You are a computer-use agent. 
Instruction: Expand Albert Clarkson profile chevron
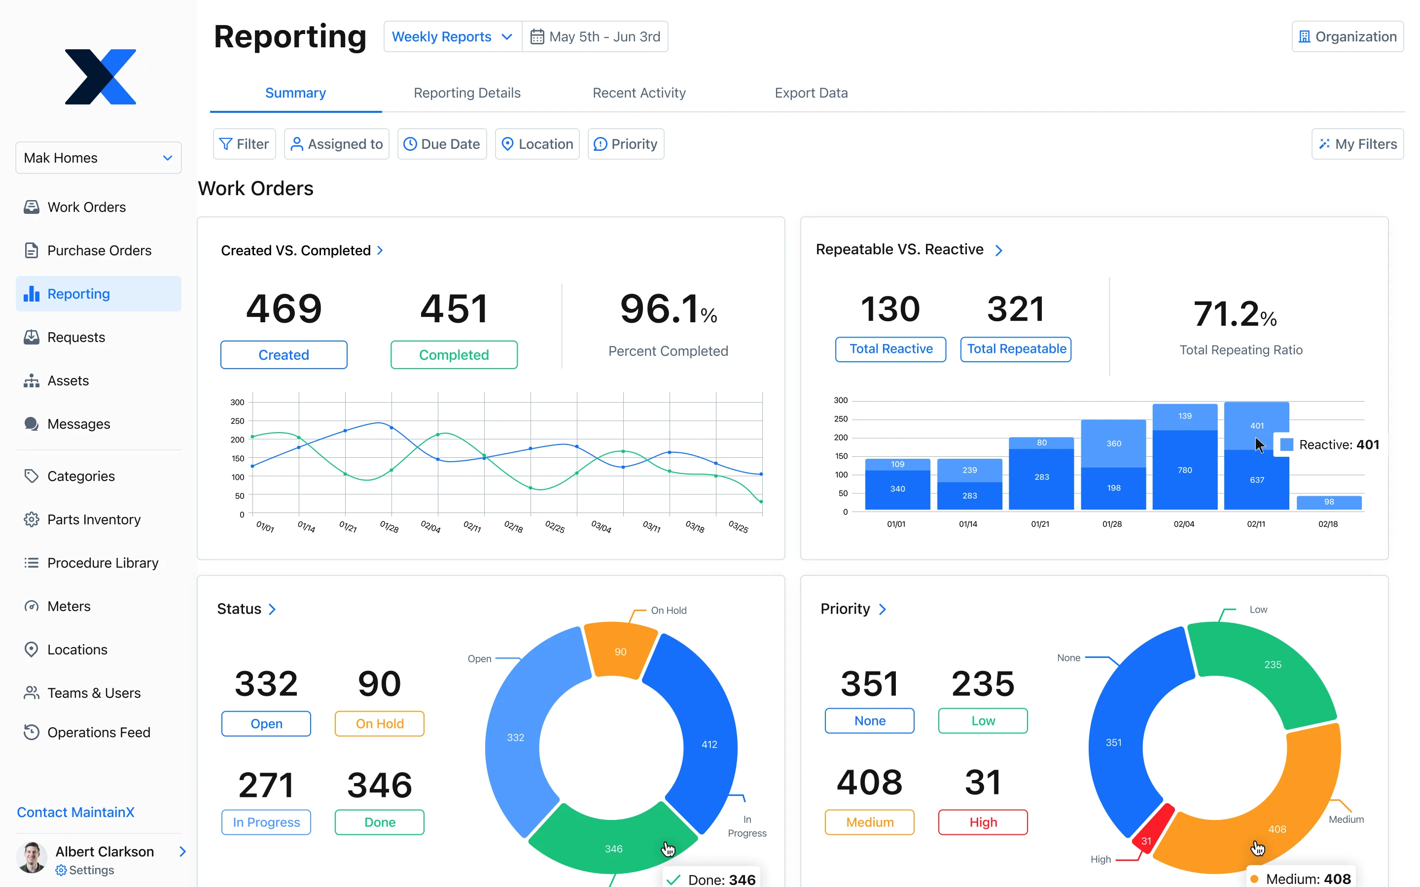point(182,851)
